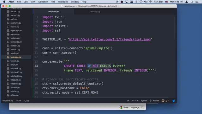This screenshot has height=114, width=202.
Task: Open spamave.py in the tree view
Action: click(x=16, y=23)
